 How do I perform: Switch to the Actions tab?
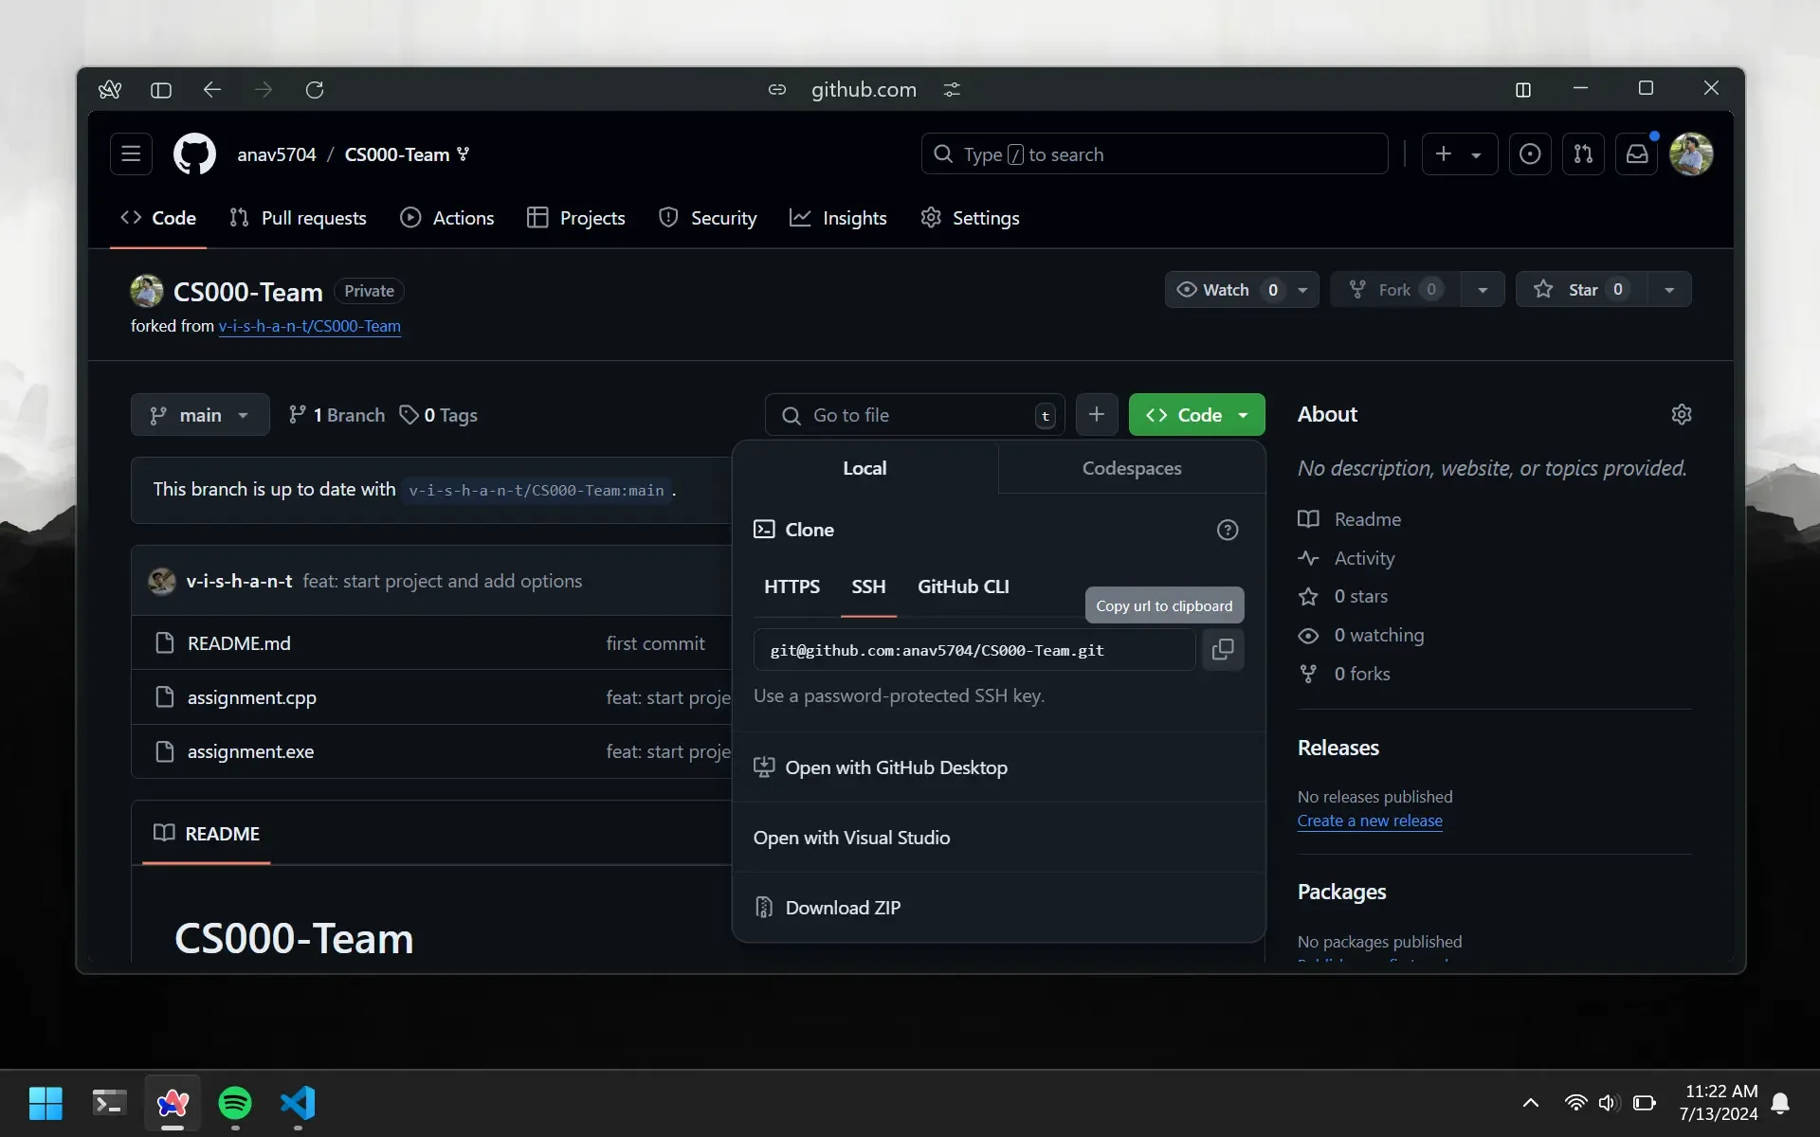(446, 218)
